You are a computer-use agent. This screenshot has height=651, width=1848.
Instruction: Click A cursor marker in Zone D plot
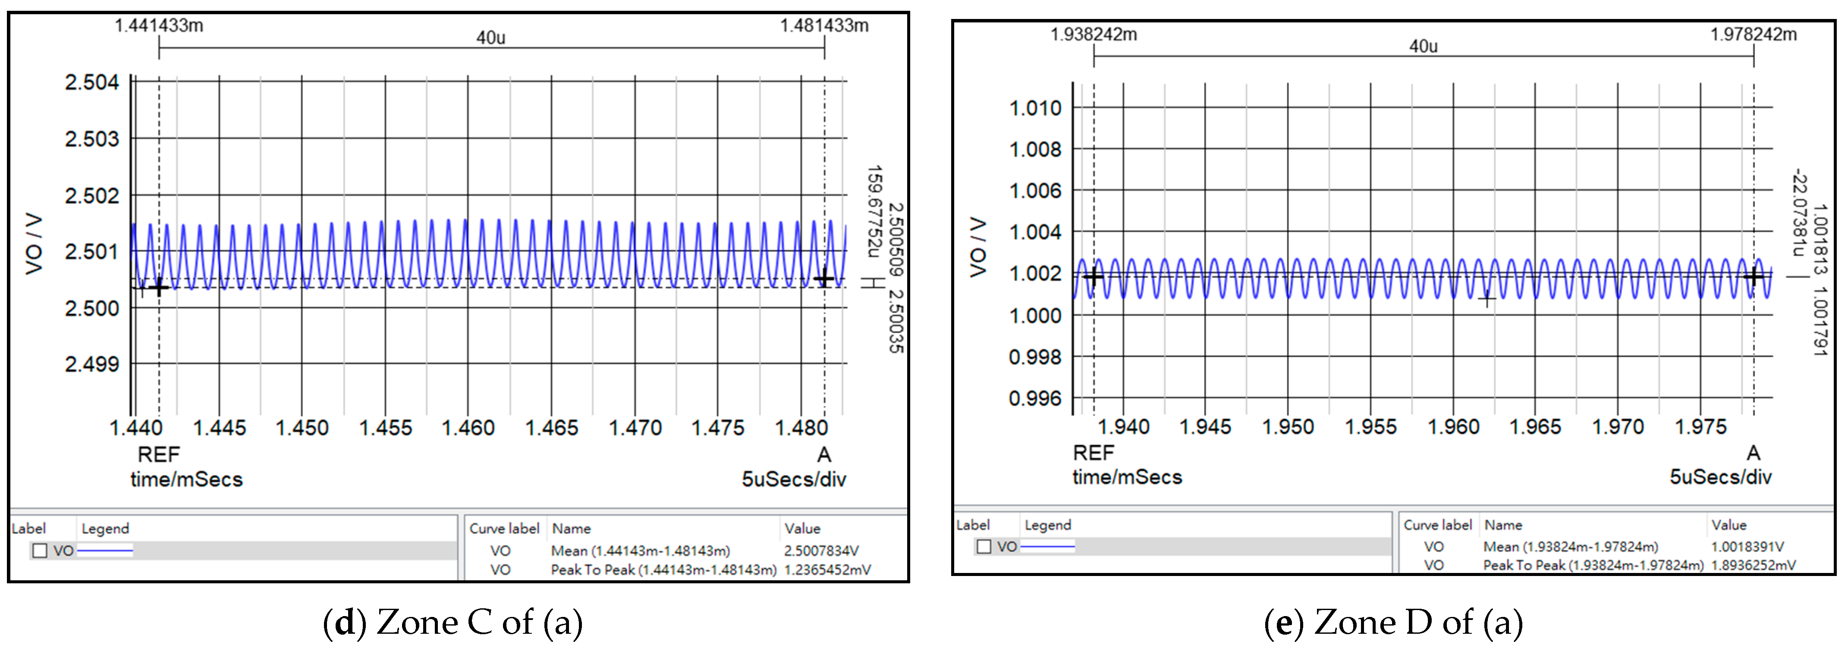(x=1753, y=276)
